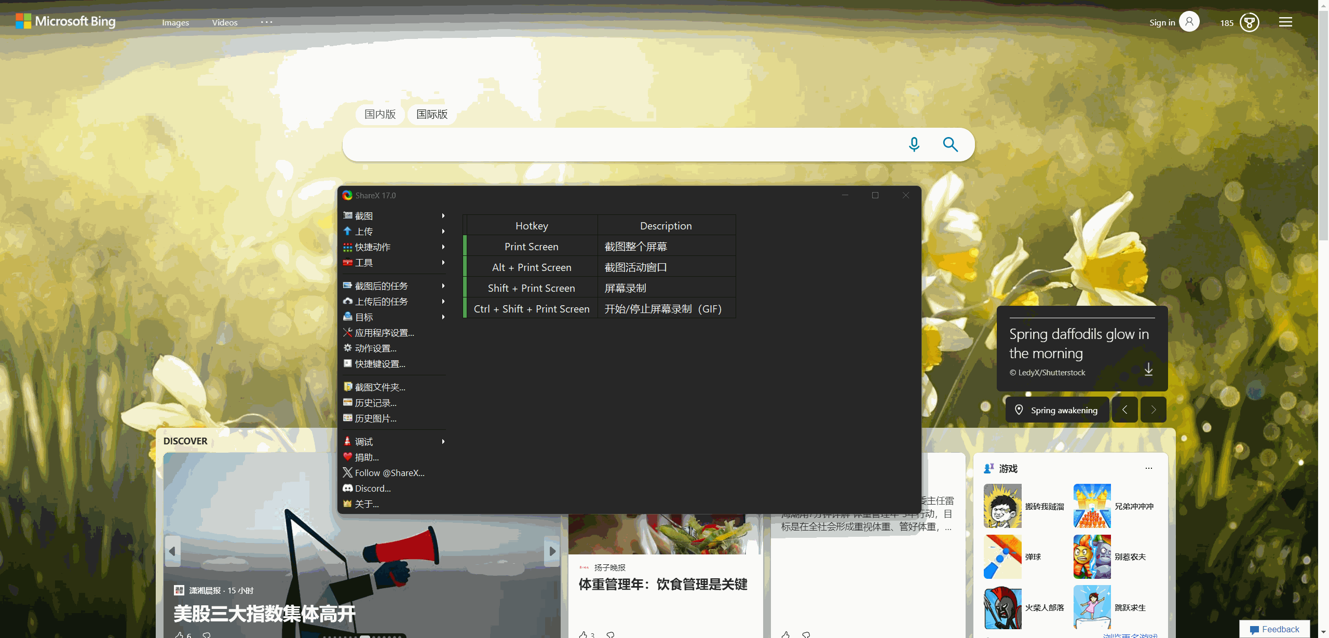Click Follow @ShareX X icon entry
Image resolution: width=1329 pixels, height=638 pixels.
click(x=389, y=473)
